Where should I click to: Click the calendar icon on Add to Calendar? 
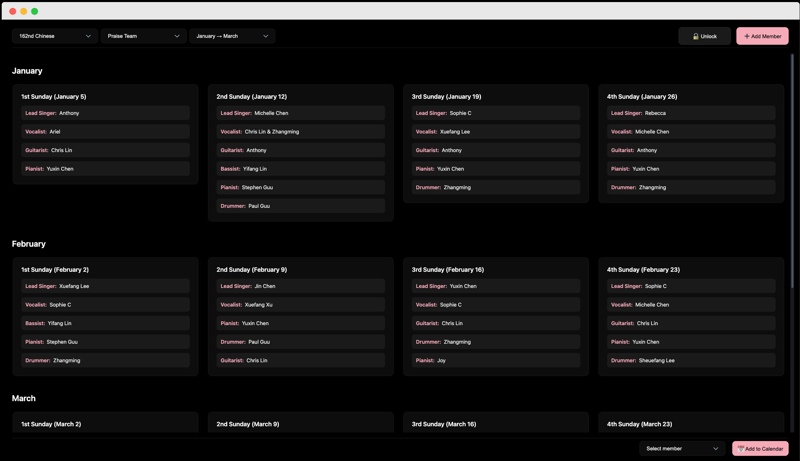pyautogui.click(x=741, y=449)
